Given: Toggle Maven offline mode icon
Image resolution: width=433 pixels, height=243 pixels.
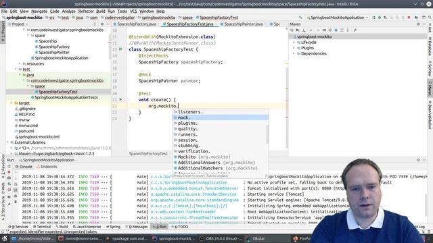Looking at the screenshot, I should click(330, 30).
